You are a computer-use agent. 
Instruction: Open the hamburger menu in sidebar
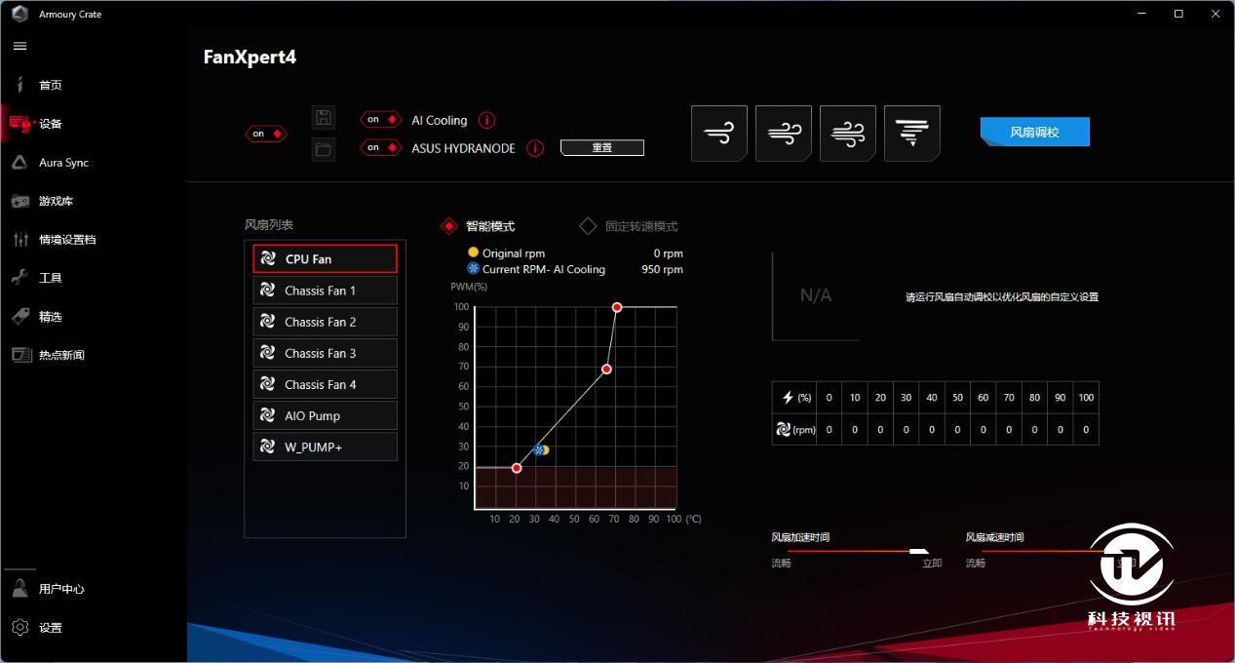(19, 46)
